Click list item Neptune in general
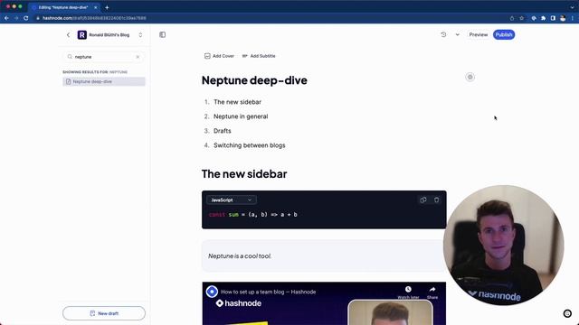The width and height of the screenshot is (579, 325). (241, 116)
